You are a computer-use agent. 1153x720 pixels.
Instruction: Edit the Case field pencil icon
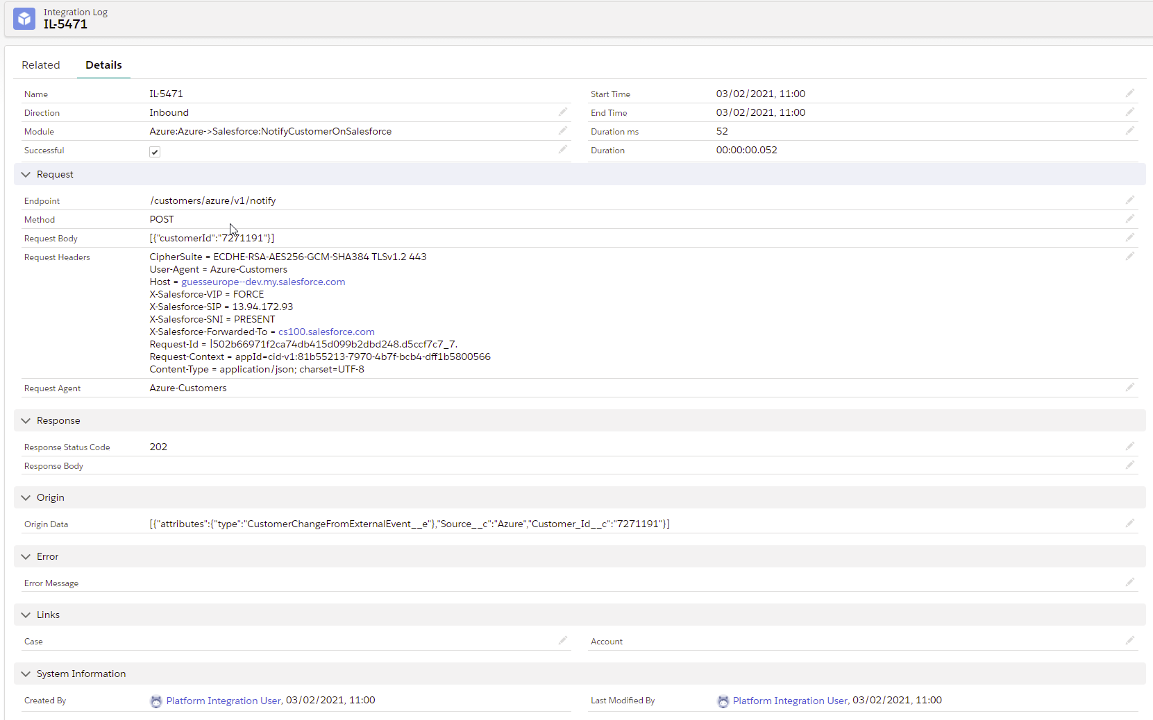click(x=563, y=640)
